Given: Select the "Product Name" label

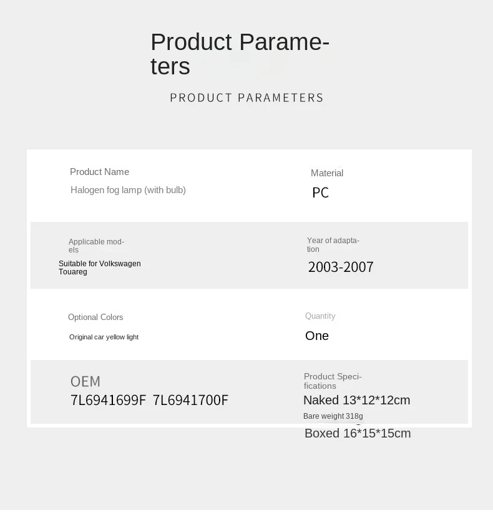Looking at the screenshot, I should [99, 172].
